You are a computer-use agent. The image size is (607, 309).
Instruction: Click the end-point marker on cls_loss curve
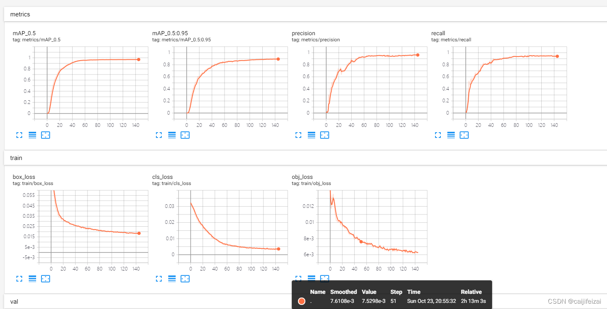pyautogui.click(x=279, y=249)
